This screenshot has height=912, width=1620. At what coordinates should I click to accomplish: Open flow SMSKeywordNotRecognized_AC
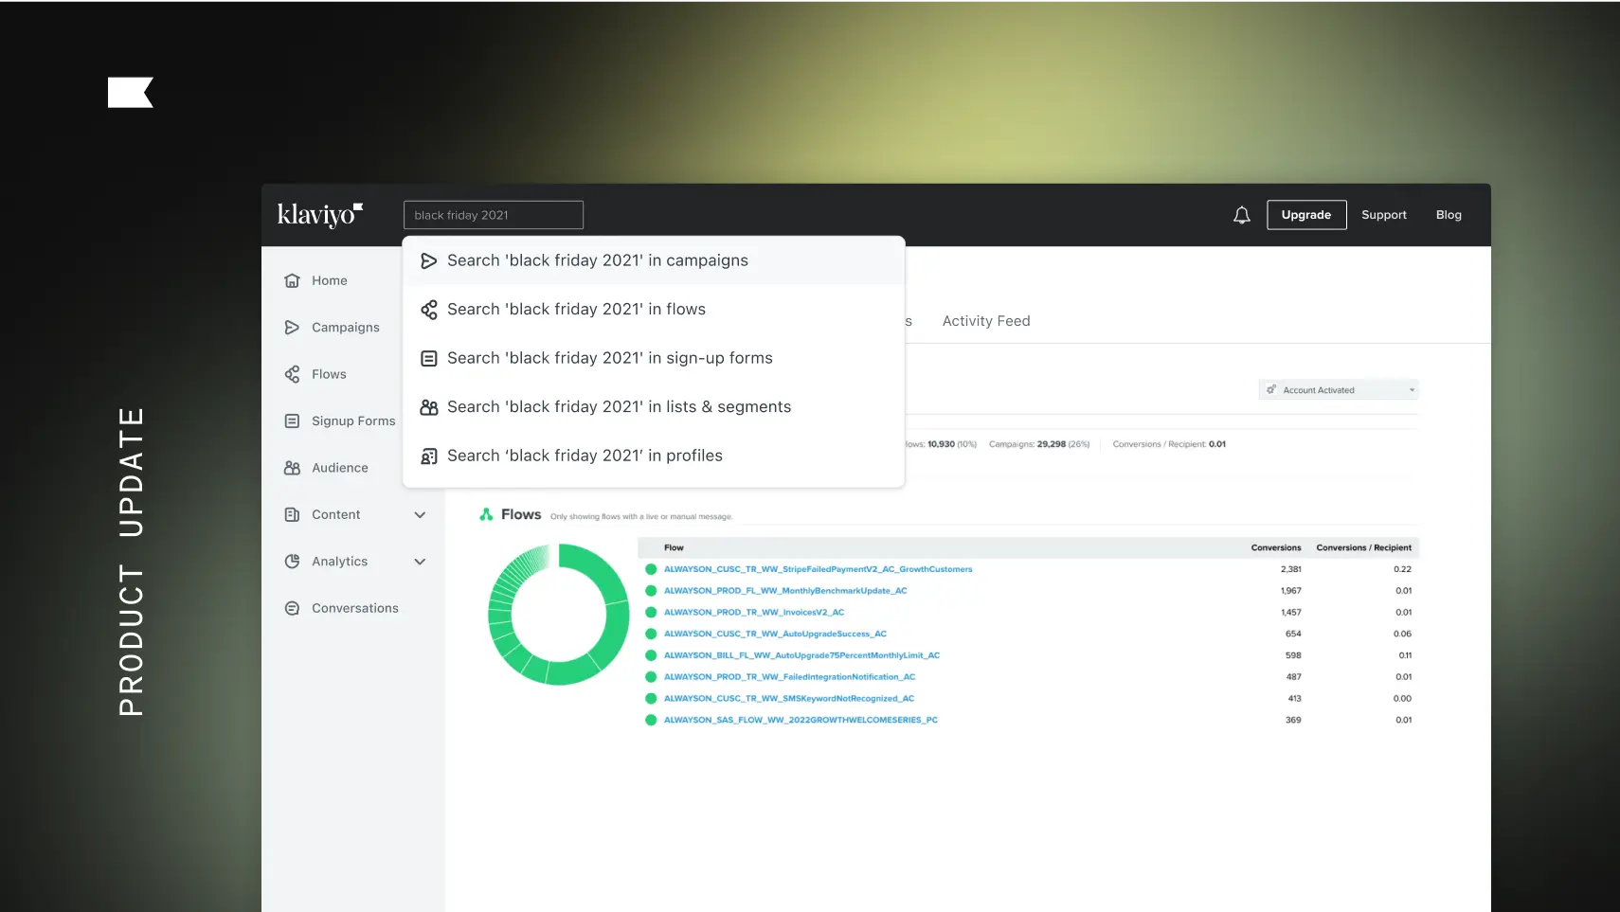point(789,699)
